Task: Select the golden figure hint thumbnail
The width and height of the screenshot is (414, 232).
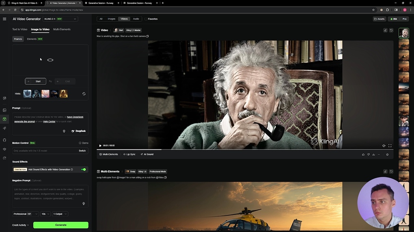Action: coord(63,94)
